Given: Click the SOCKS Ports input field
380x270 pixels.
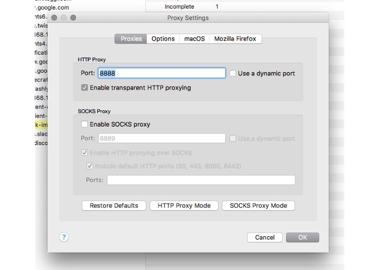Looking at the screenshot, I should pos(201,180).
